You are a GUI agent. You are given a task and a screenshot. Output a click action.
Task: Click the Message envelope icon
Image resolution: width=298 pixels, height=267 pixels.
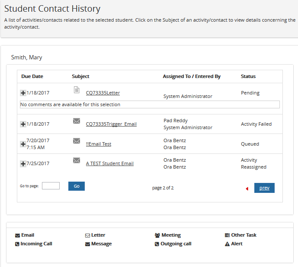click(x=87, y=244)
